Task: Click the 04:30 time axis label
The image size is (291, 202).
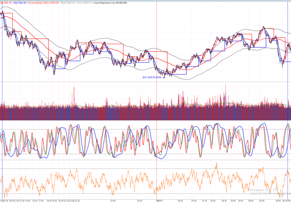Action: pyautogui.click(x=262, y=201)
